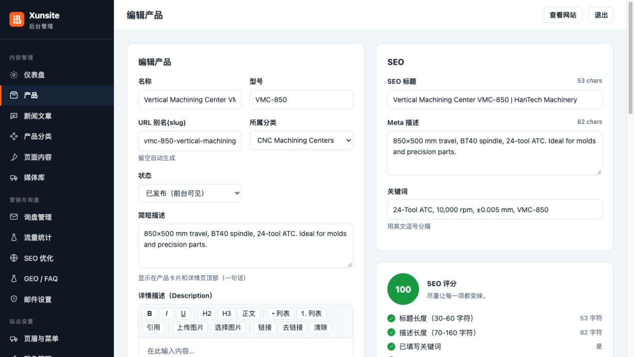
Task: Open the 状态 status dropdown
Action: point(190,193)
